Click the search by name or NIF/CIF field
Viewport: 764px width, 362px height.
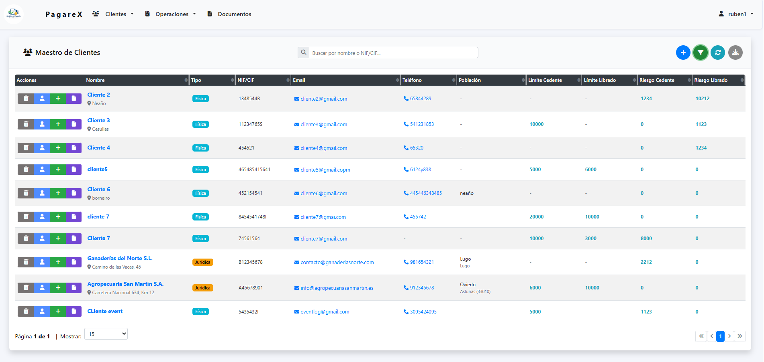393,53
